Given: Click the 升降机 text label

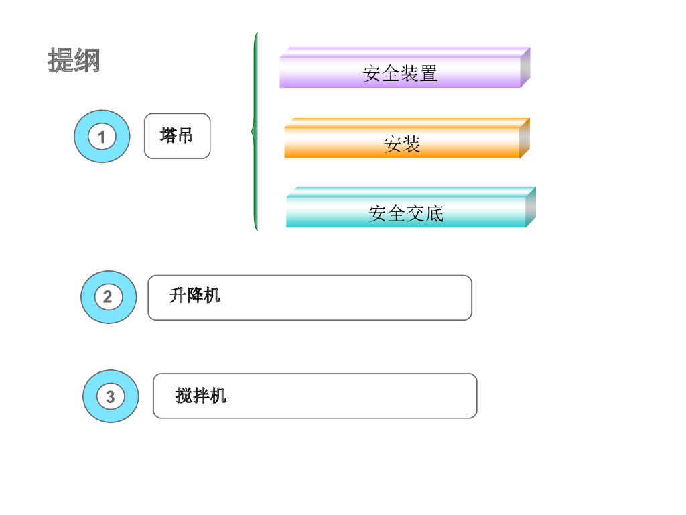Looking at the screenshot, I should 195,295.
